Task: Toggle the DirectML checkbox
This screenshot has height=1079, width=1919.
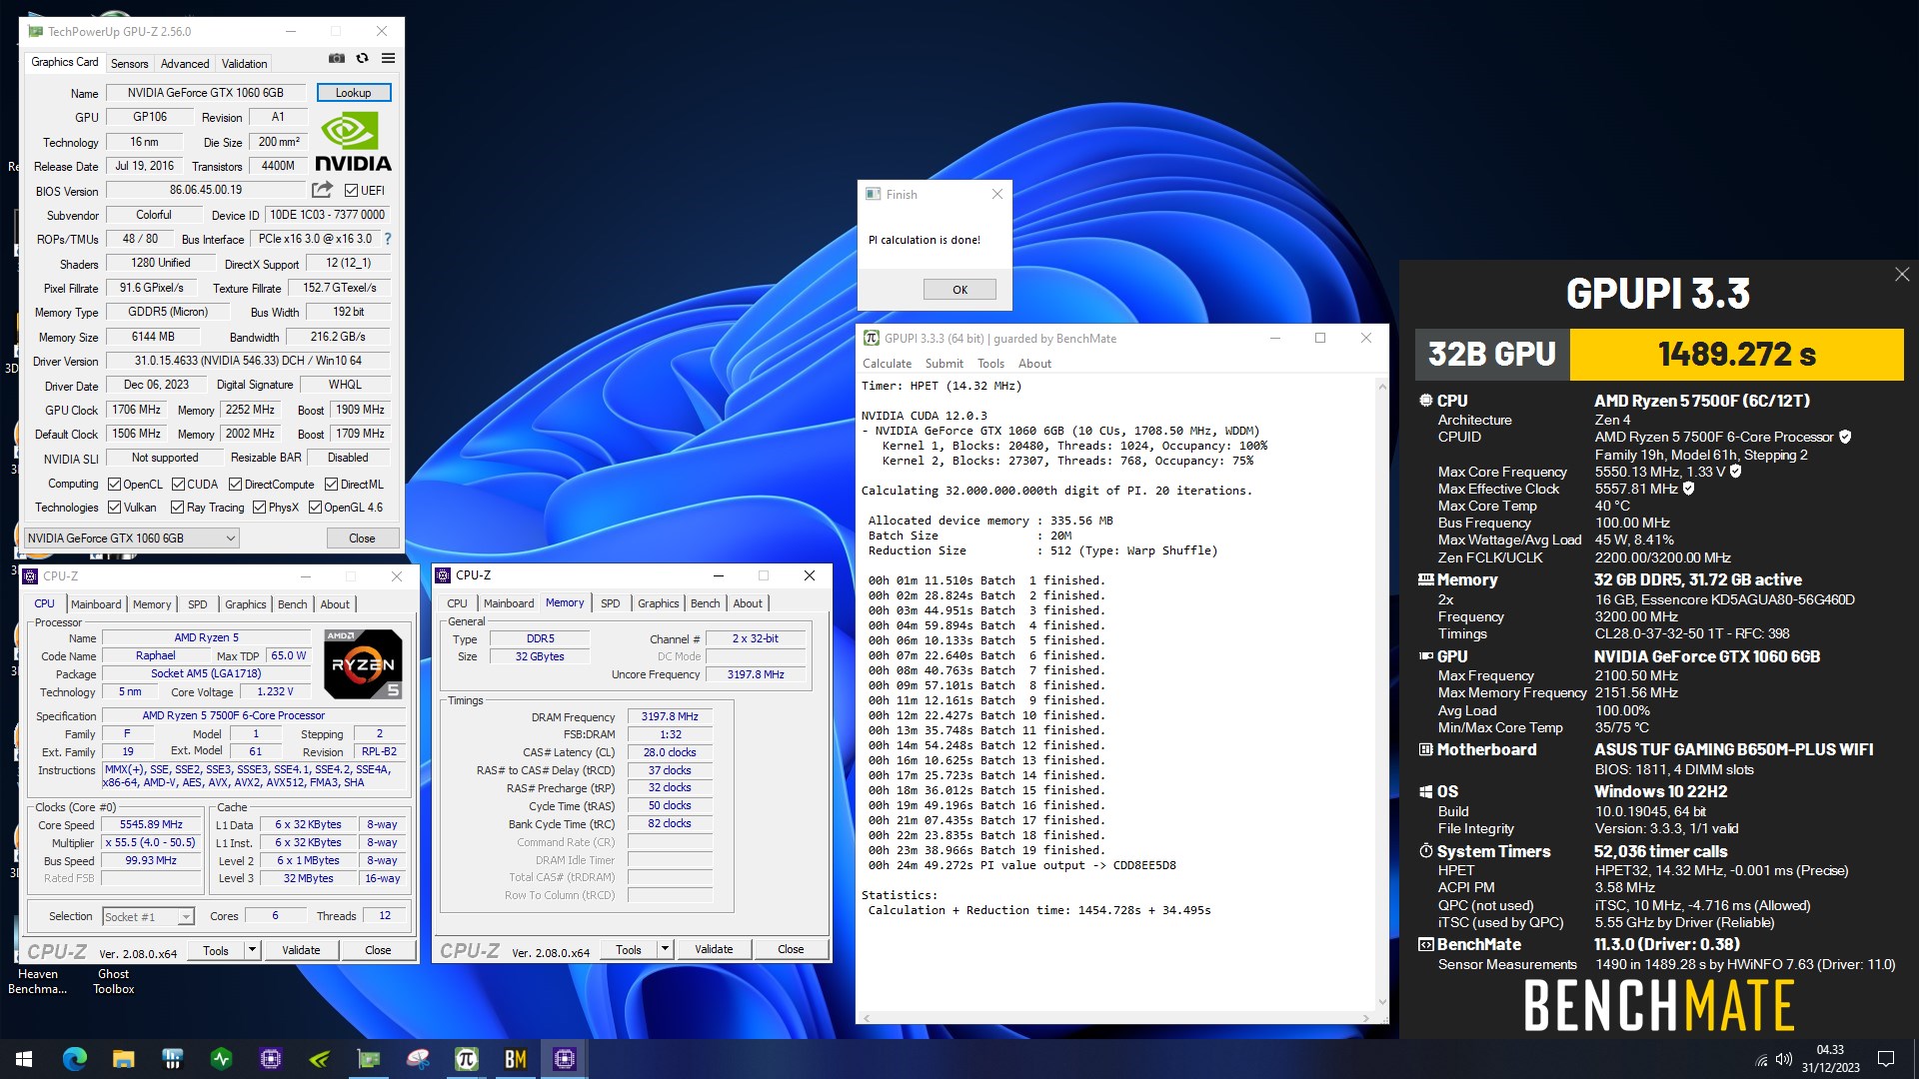Action: (331, 485)
